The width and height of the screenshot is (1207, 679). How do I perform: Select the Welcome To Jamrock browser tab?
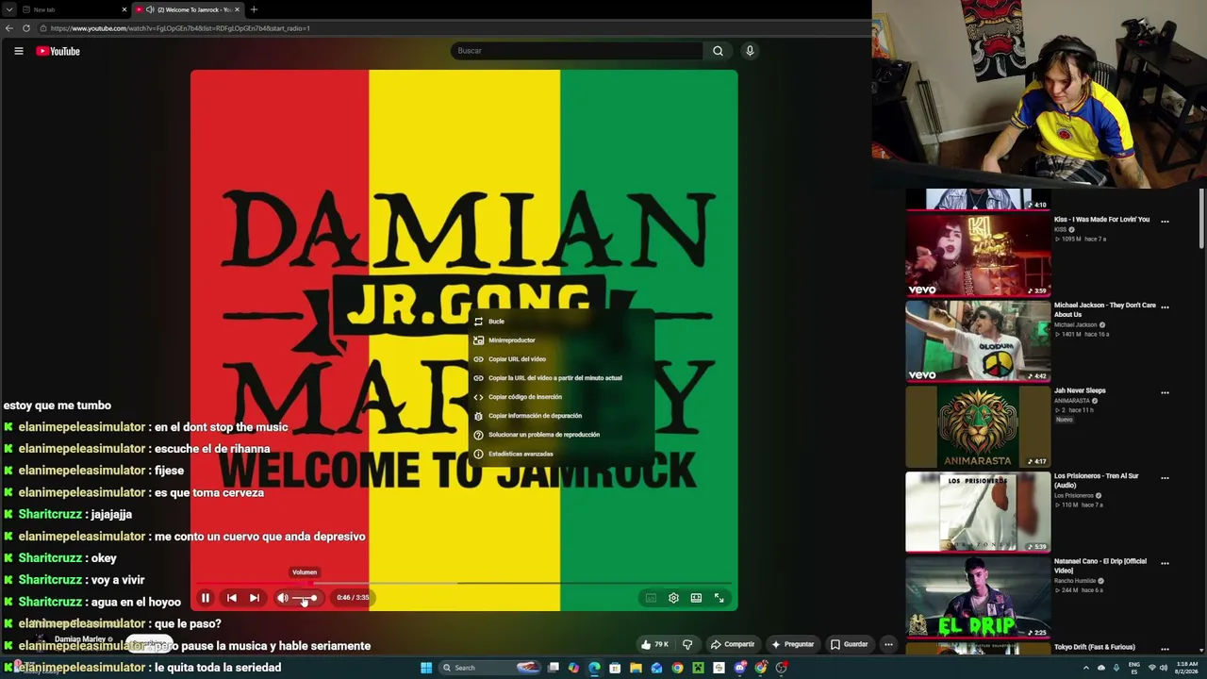[x=187, y=9]
